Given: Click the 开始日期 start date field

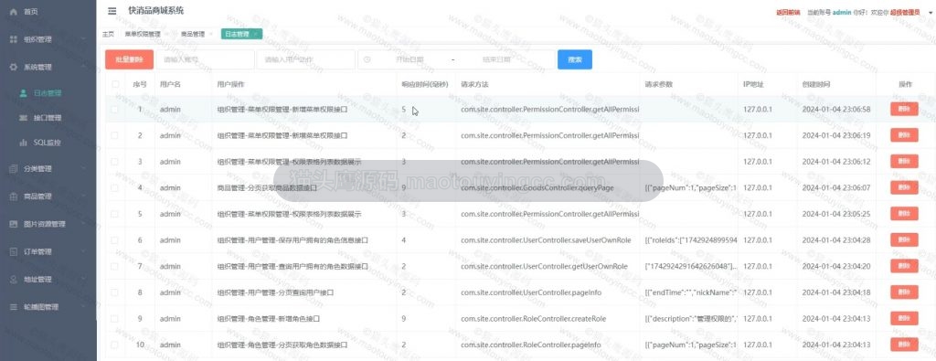Looking at the screenshot, I should (409, 59).
